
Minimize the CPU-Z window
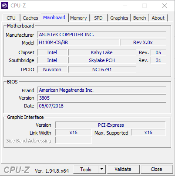click(125, 6)
